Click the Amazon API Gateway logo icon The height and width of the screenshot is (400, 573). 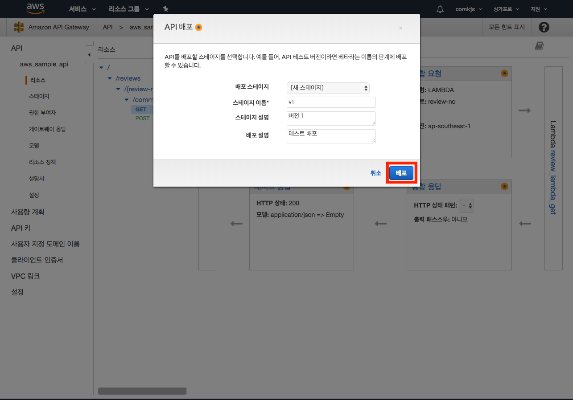click(x=19, y=27)
